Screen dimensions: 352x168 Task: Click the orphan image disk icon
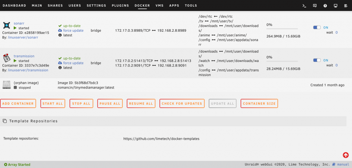(6, 85)
